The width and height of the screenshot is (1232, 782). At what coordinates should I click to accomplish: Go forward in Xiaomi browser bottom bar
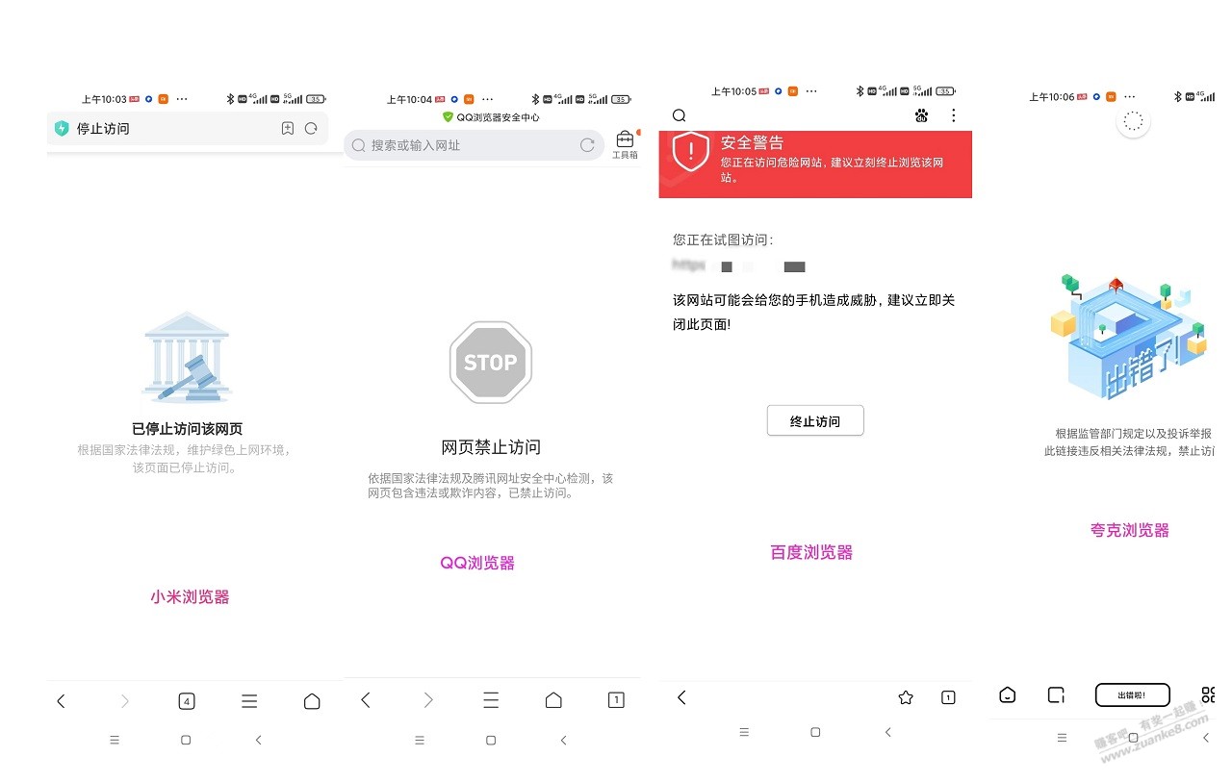[124, 702]
